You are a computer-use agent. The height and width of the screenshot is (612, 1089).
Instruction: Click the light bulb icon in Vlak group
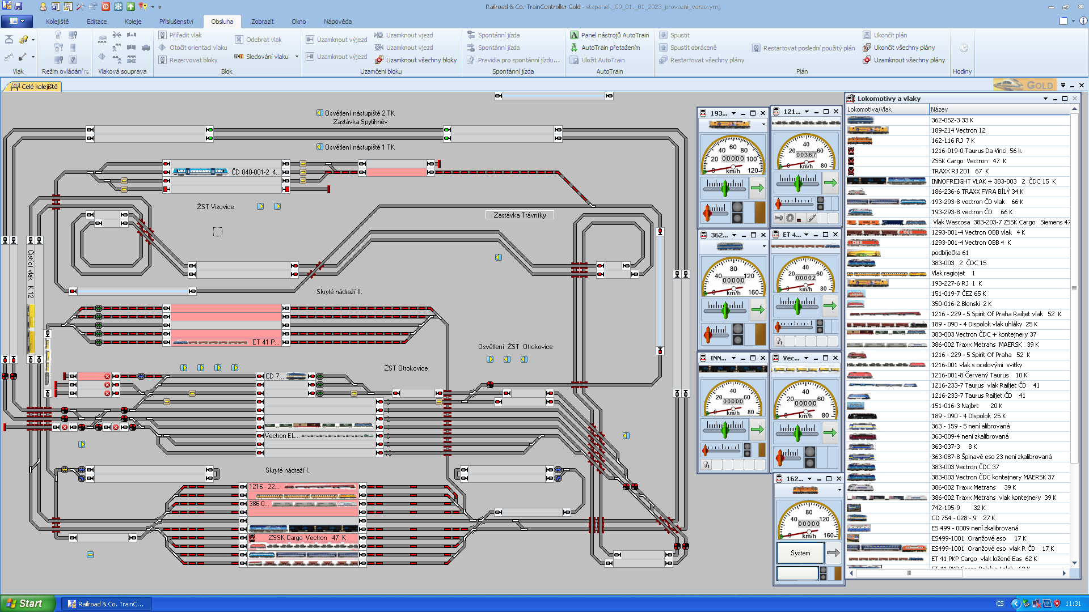pyautogui.click(x=23, y=40)
